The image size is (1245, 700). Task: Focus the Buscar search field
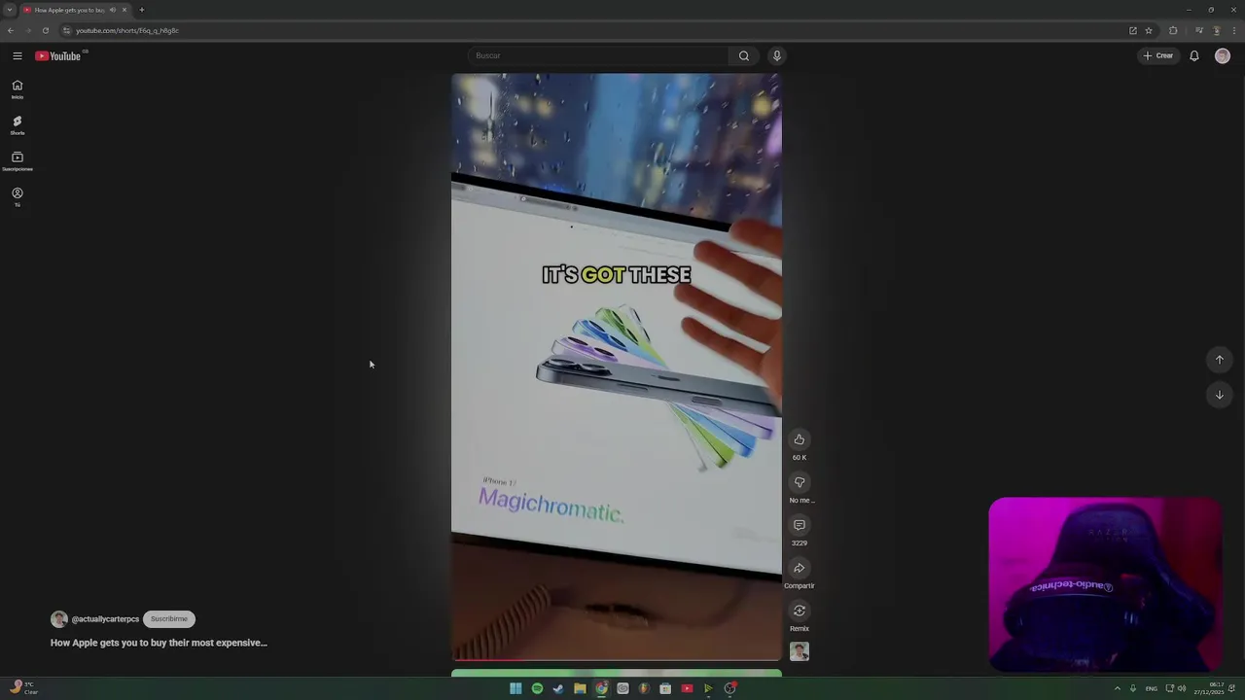pyautogui.click(x=598, y=55)
